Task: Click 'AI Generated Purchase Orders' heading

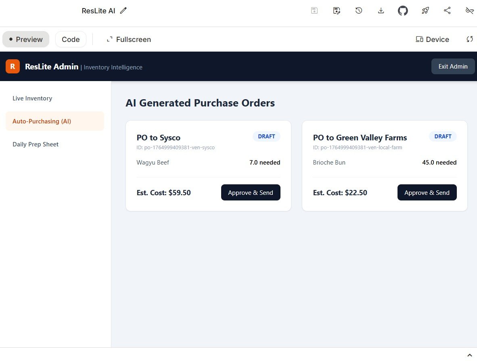Action: 200,103
